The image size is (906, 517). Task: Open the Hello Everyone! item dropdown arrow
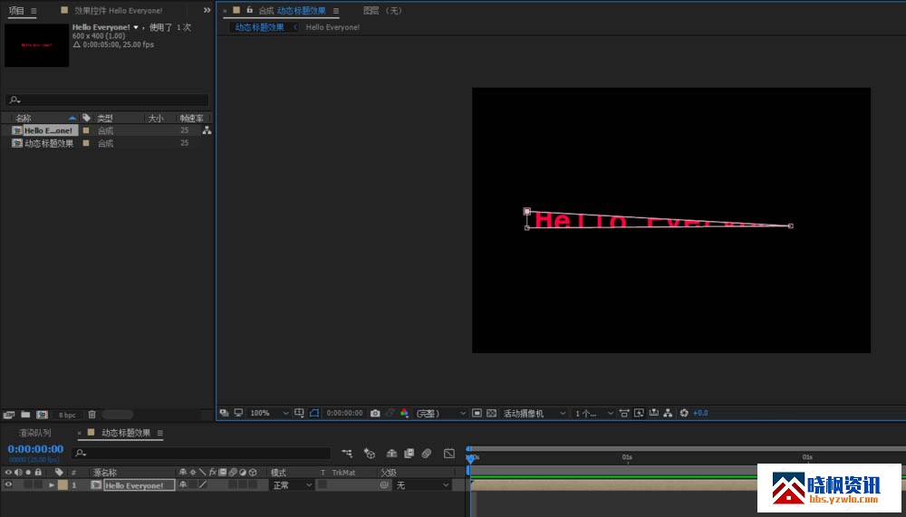tap(136, 27)
